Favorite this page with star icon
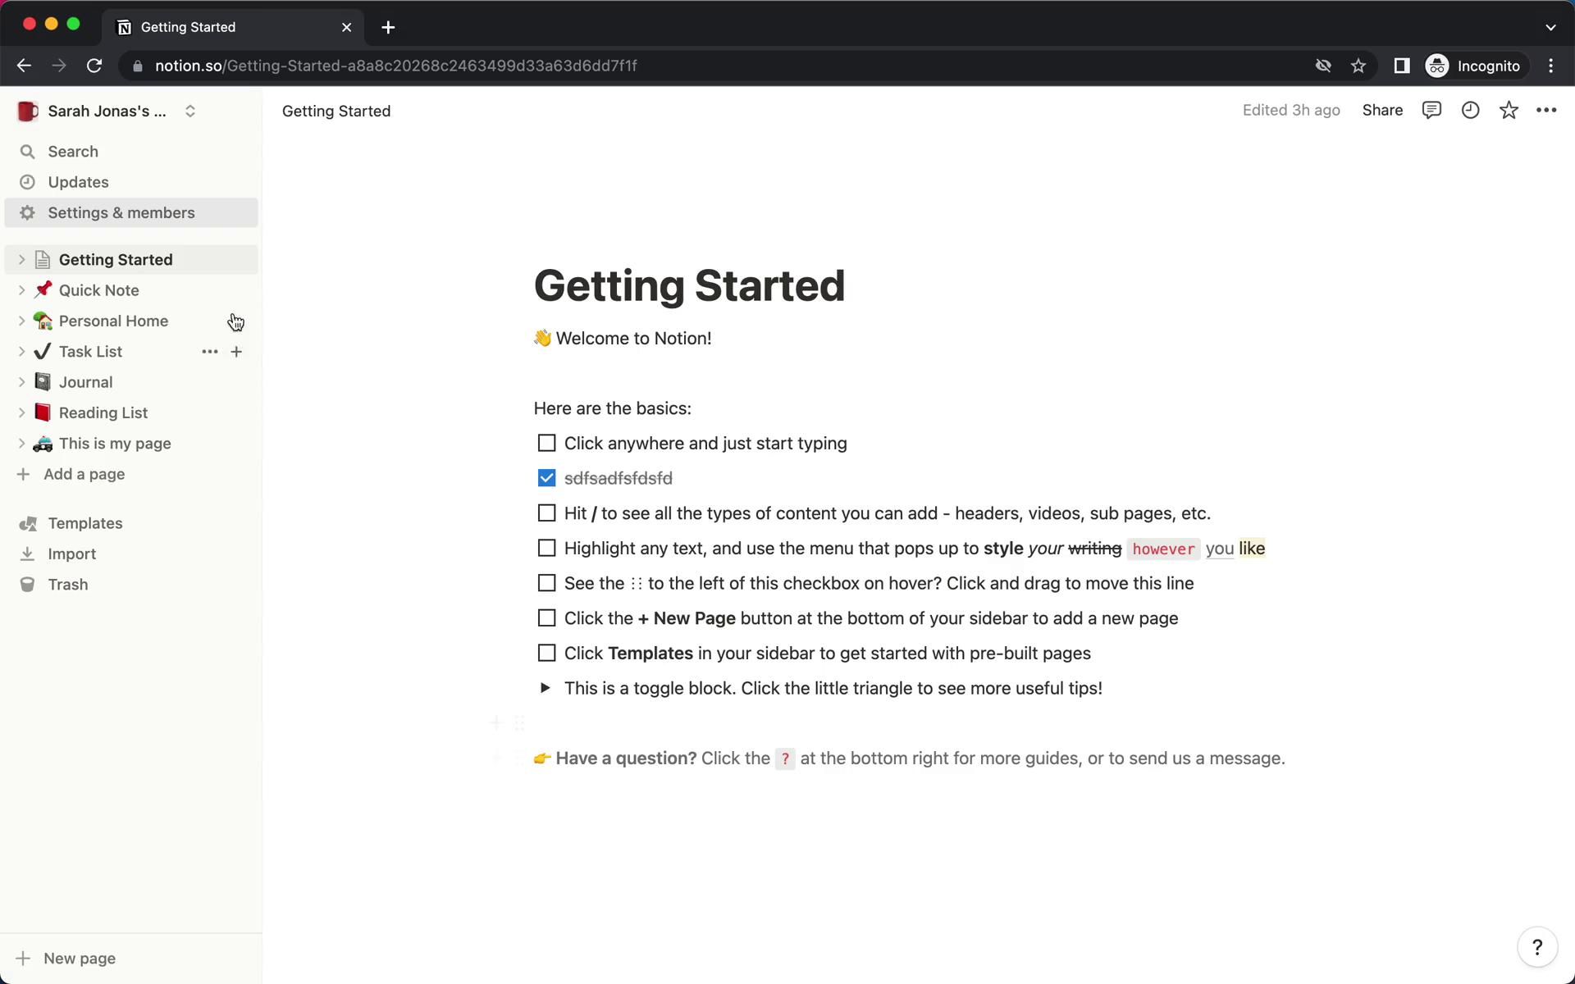The image size is (1575, 984). click(1509, 110)
